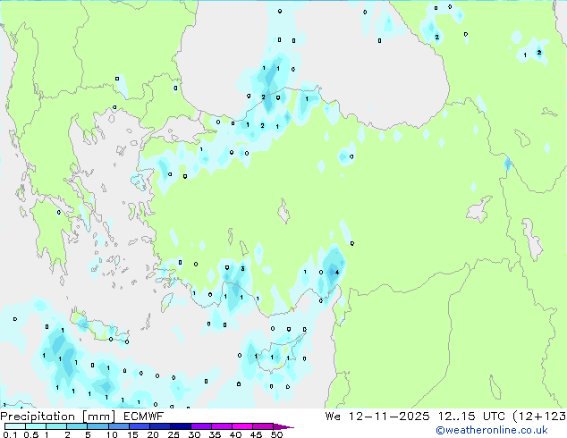This screenshot has height=438, width=567.
Task: Select the 1 to 2 mm legend color
Action: pos(56,426)
